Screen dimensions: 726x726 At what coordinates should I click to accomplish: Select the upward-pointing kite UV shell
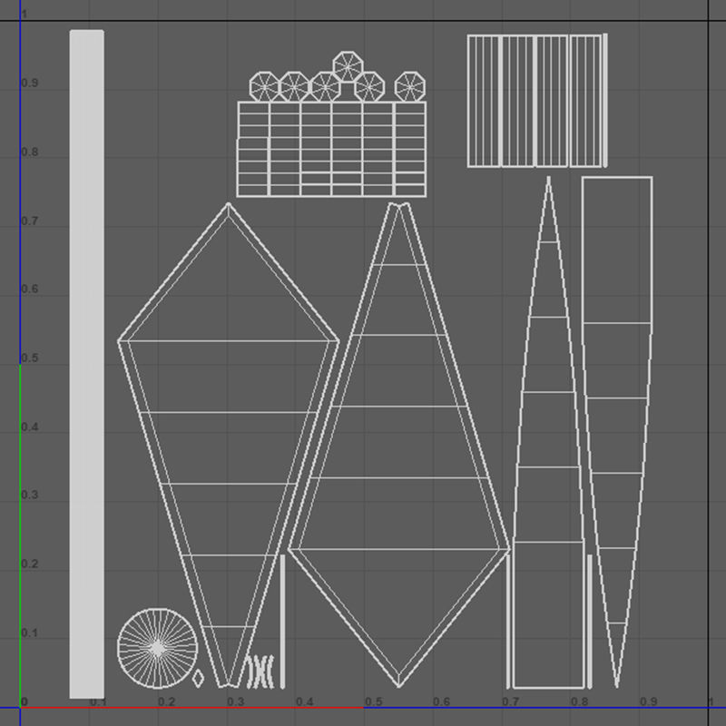coord(399,445)
